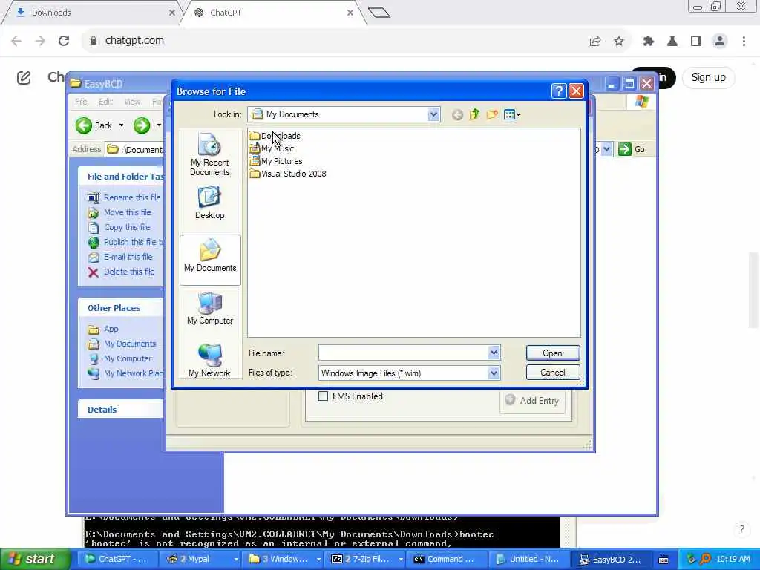Click Rename this file task
Viewport: 760px width, 570px height.
124,197
